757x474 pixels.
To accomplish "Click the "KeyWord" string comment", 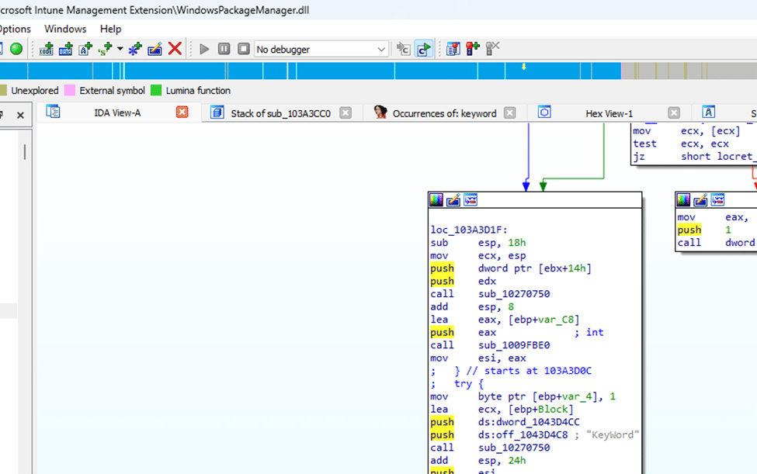I will (613, 434).
